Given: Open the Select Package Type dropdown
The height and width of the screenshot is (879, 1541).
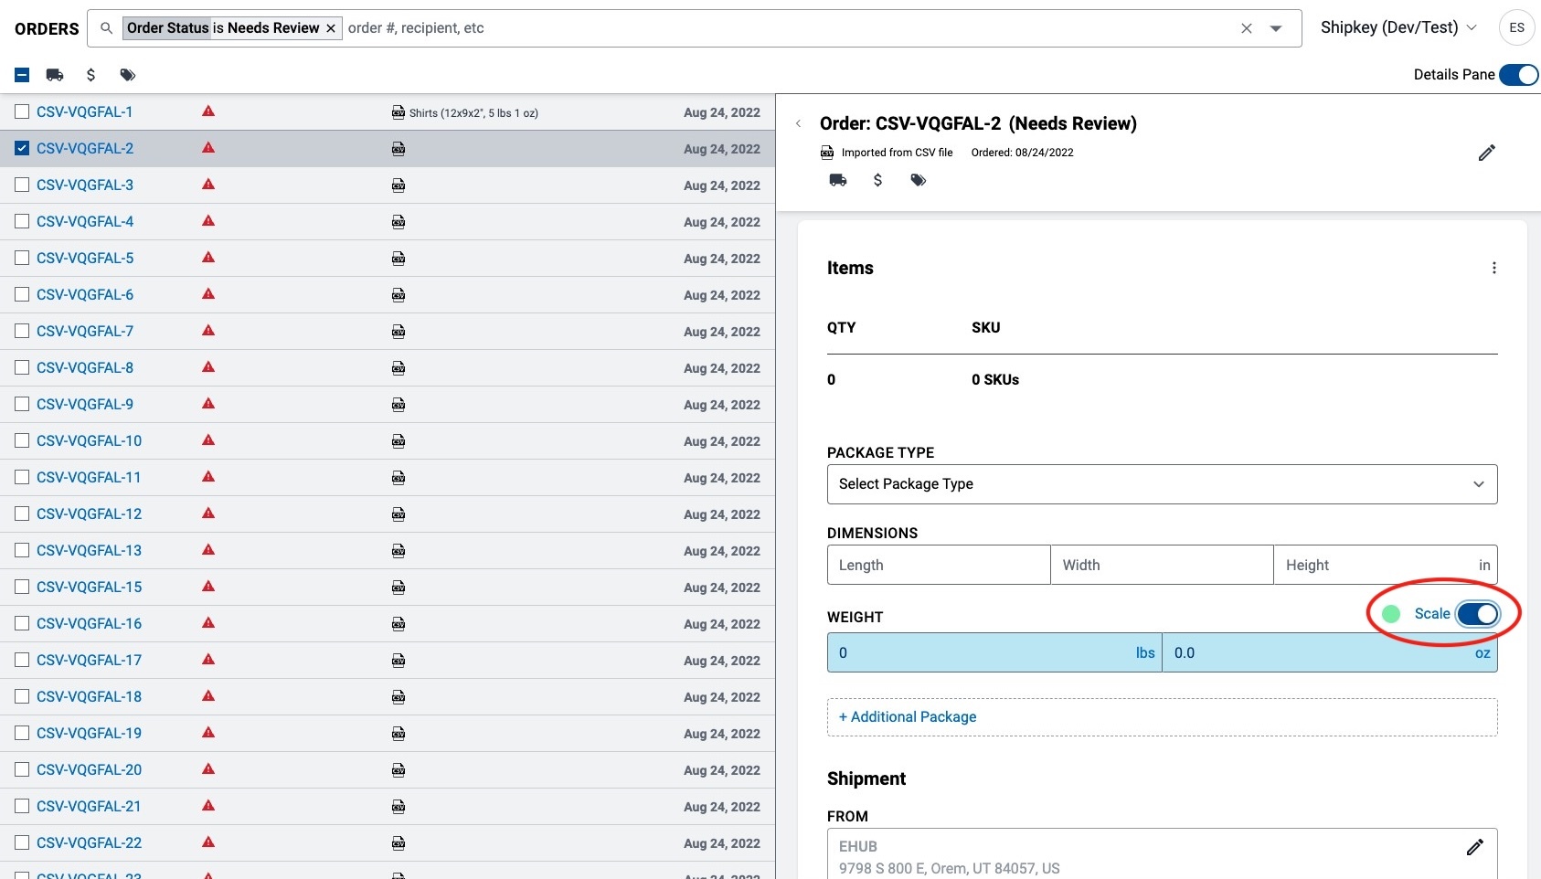Looking at the screenshot, I should tap(1162, 484).
